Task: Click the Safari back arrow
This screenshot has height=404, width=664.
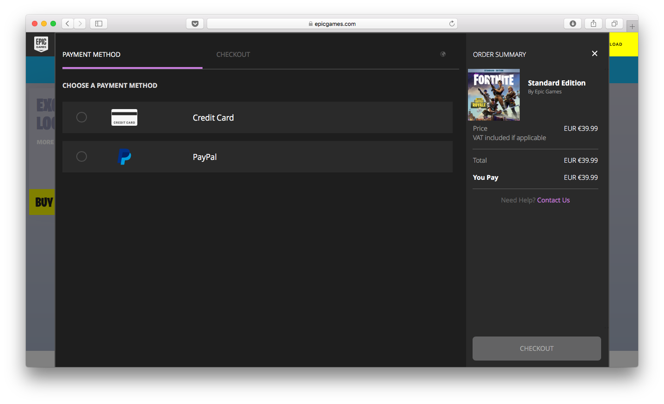Action: point(68,24)
